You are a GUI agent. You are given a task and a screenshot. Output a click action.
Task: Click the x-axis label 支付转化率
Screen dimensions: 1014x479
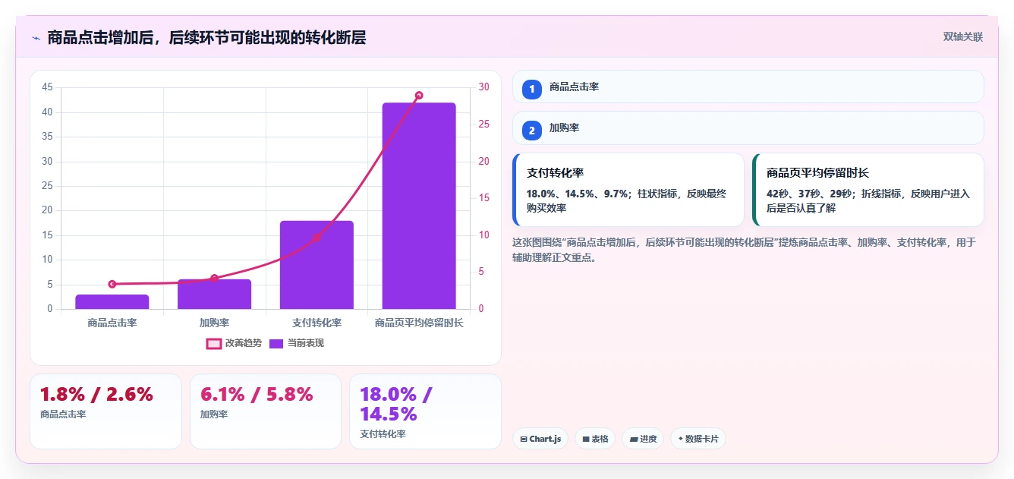(316, 323)
